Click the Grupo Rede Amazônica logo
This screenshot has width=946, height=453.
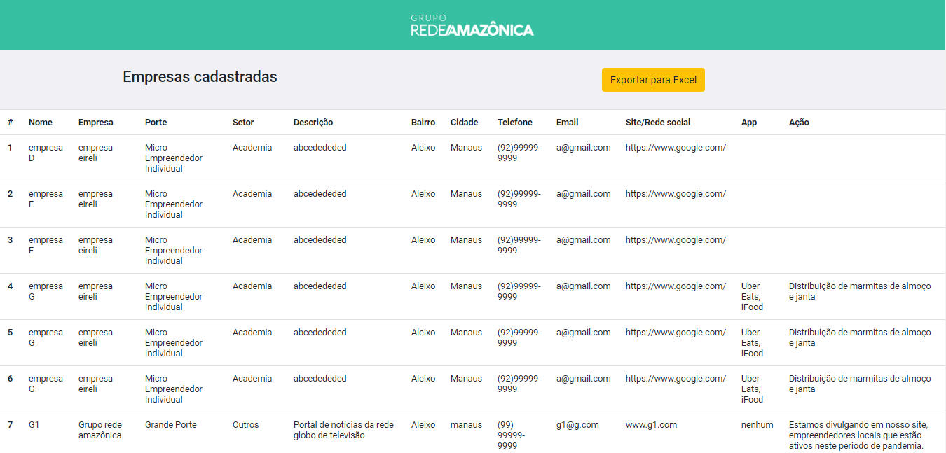[x=472, y=25]
